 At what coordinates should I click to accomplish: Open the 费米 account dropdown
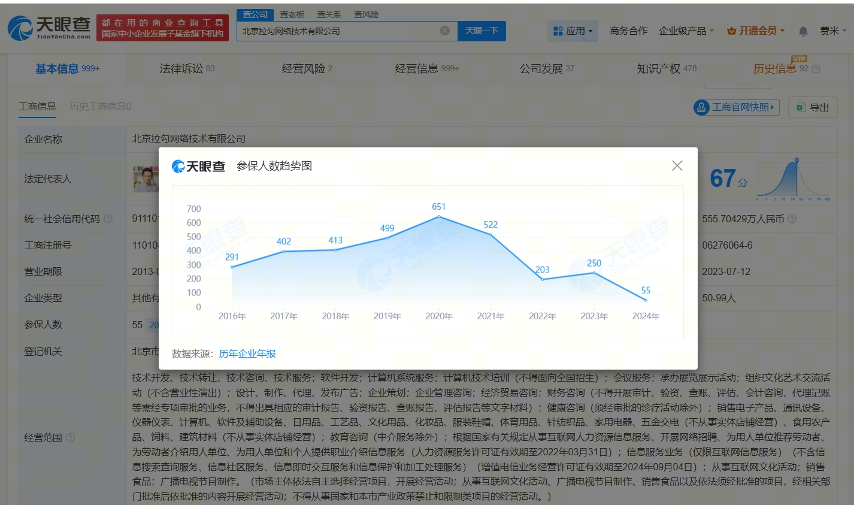point(833,31)
